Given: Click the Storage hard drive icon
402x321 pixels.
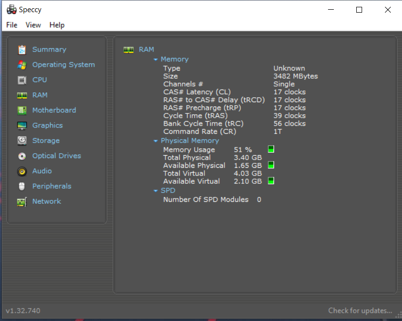Looking at the screenshot, I should (x=22, y=141).
